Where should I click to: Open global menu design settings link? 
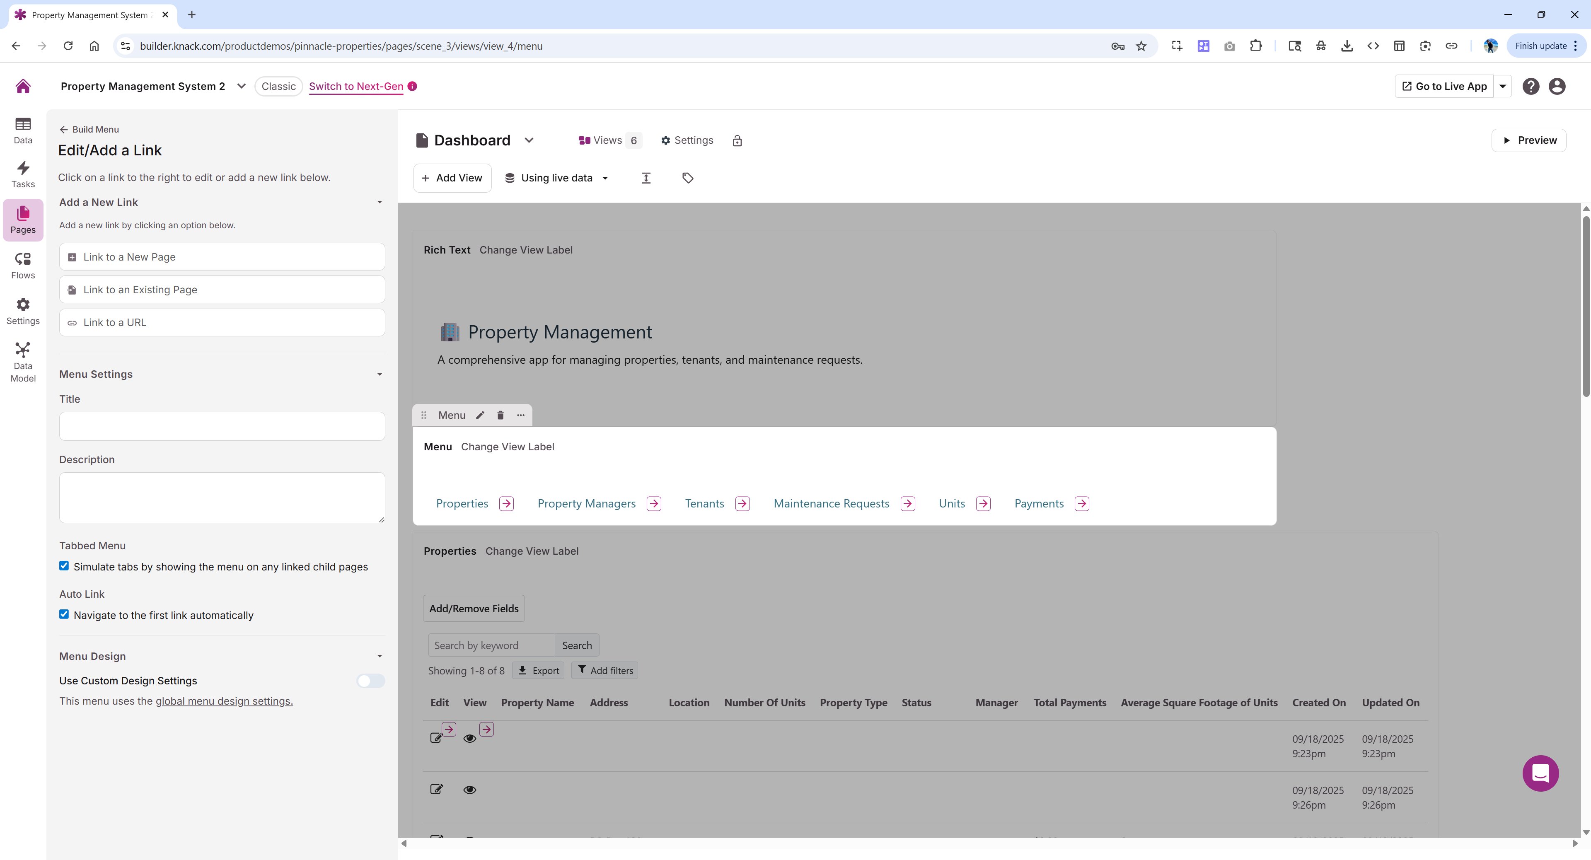pyautogui.click(x=224, y=701)
